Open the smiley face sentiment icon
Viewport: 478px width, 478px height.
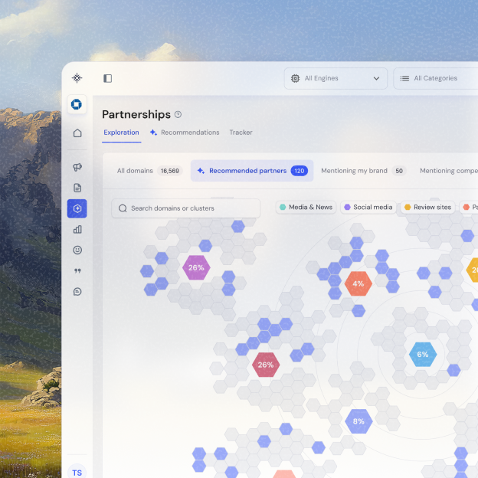[77, 250]
